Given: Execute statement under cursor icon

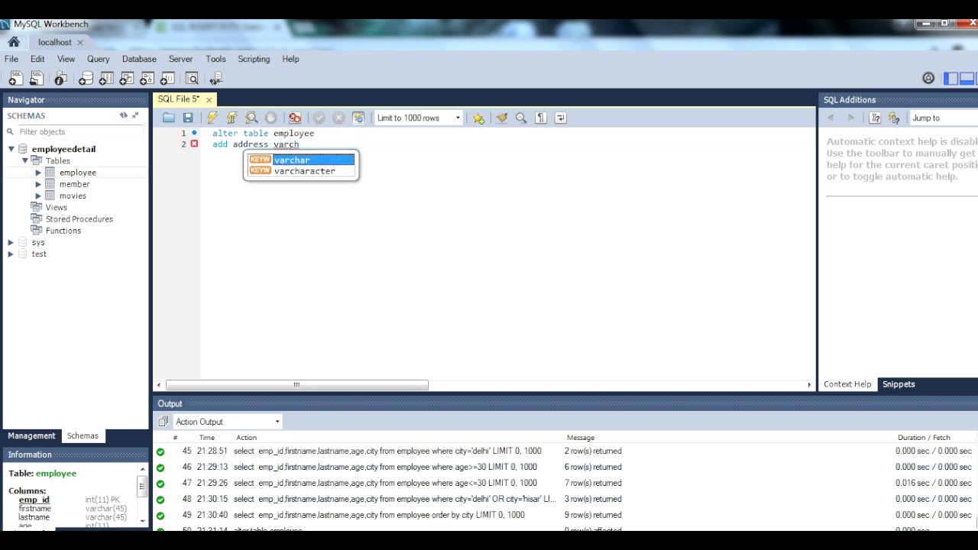Looking at the screenshot, I should (232, 118).
